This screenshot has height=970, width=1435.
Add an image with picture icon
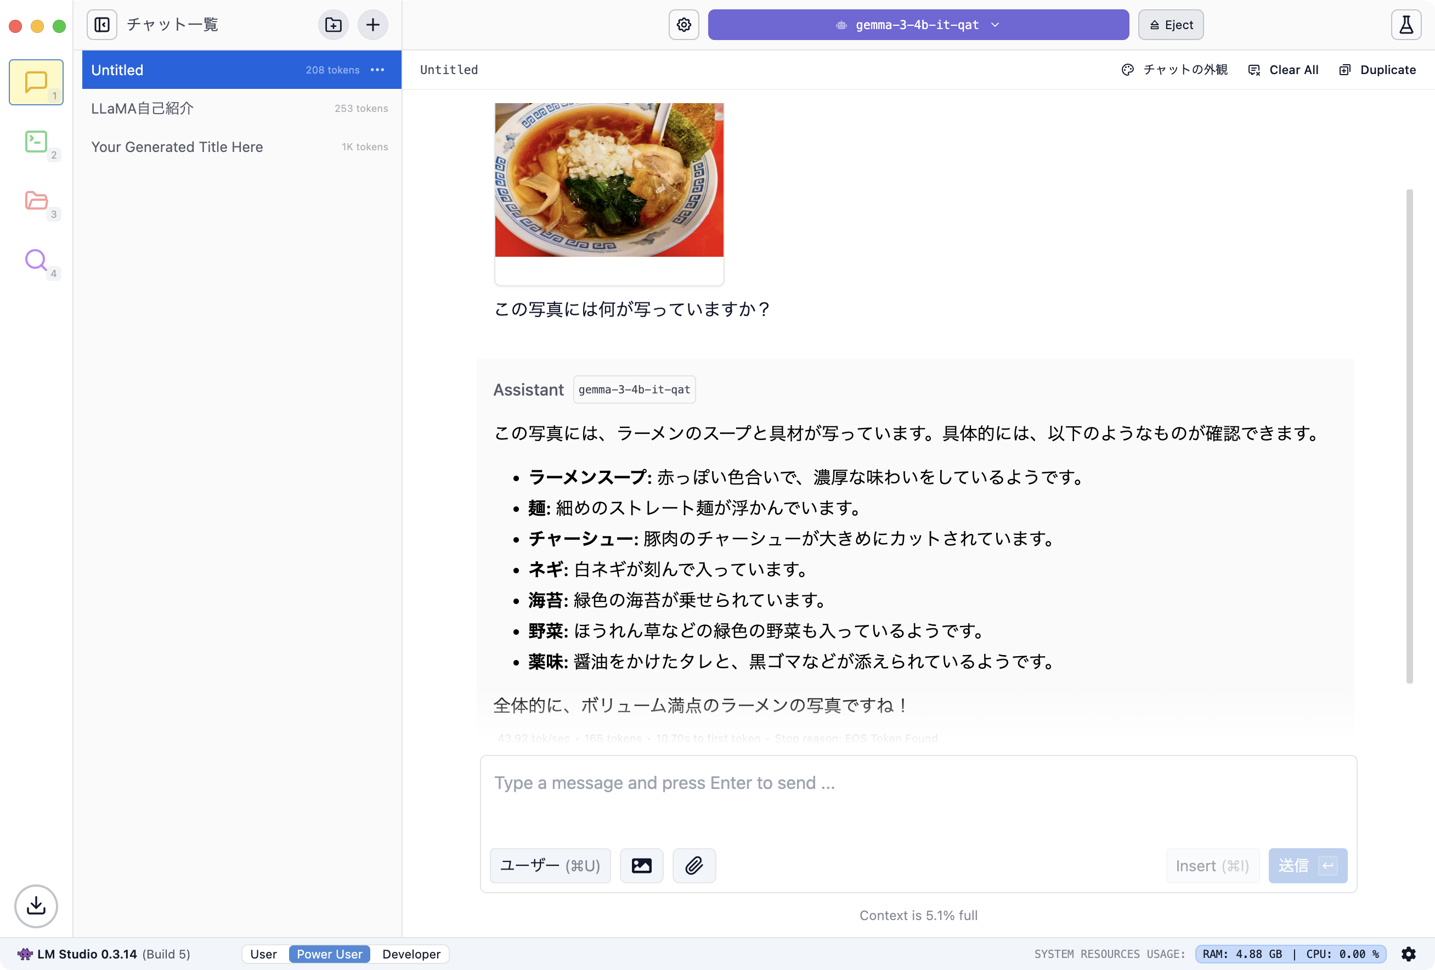642,866
